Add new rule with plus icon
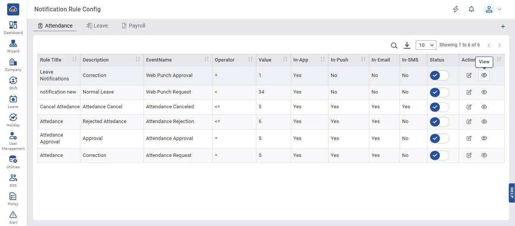The width and height of the screenshot is (515, 226). point(503,26)
